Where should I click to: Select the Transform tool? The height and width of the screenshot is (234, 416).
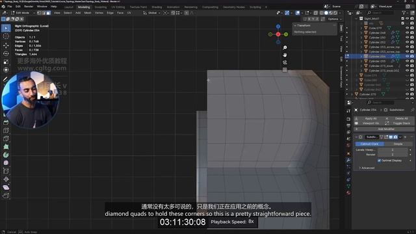pos(6,70)
